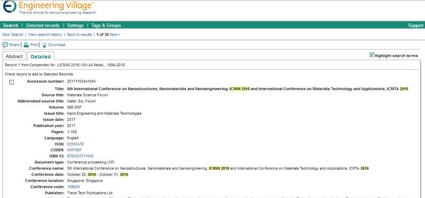
Task: View search history link
Action: (x=45, y=35)
